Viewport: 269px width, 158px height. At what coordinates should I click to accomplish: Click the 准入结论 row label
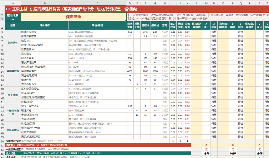[x=13, y=153]
